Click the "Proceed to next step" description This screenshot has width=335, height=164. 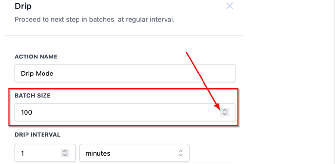(95, 20)
